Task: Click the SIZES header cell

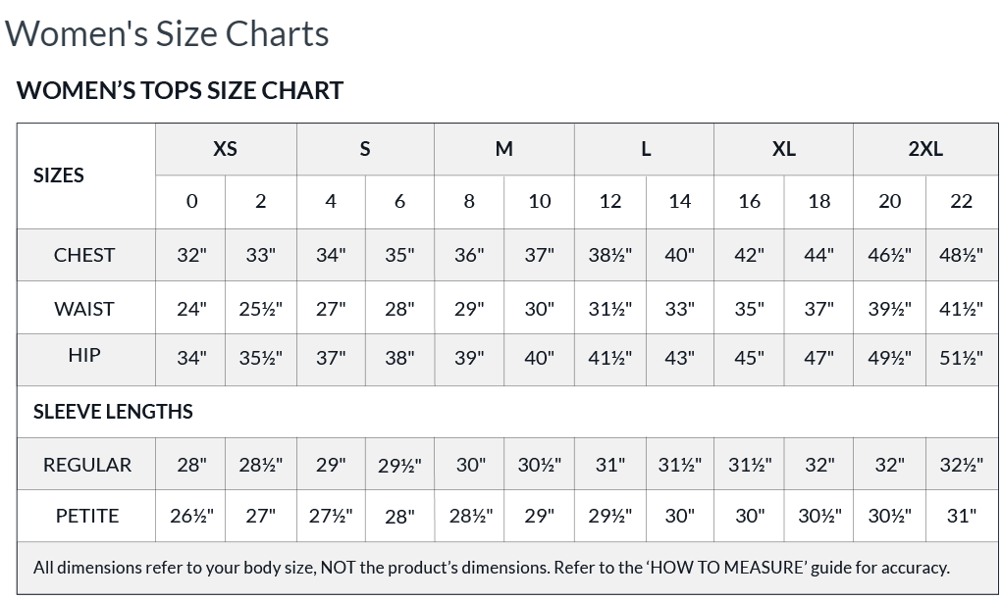Action: tap(59, 175)
